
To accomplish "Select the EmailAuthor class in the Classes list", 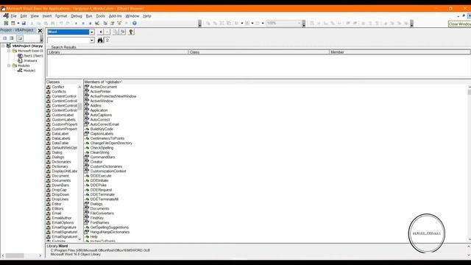I will [62, 218].
